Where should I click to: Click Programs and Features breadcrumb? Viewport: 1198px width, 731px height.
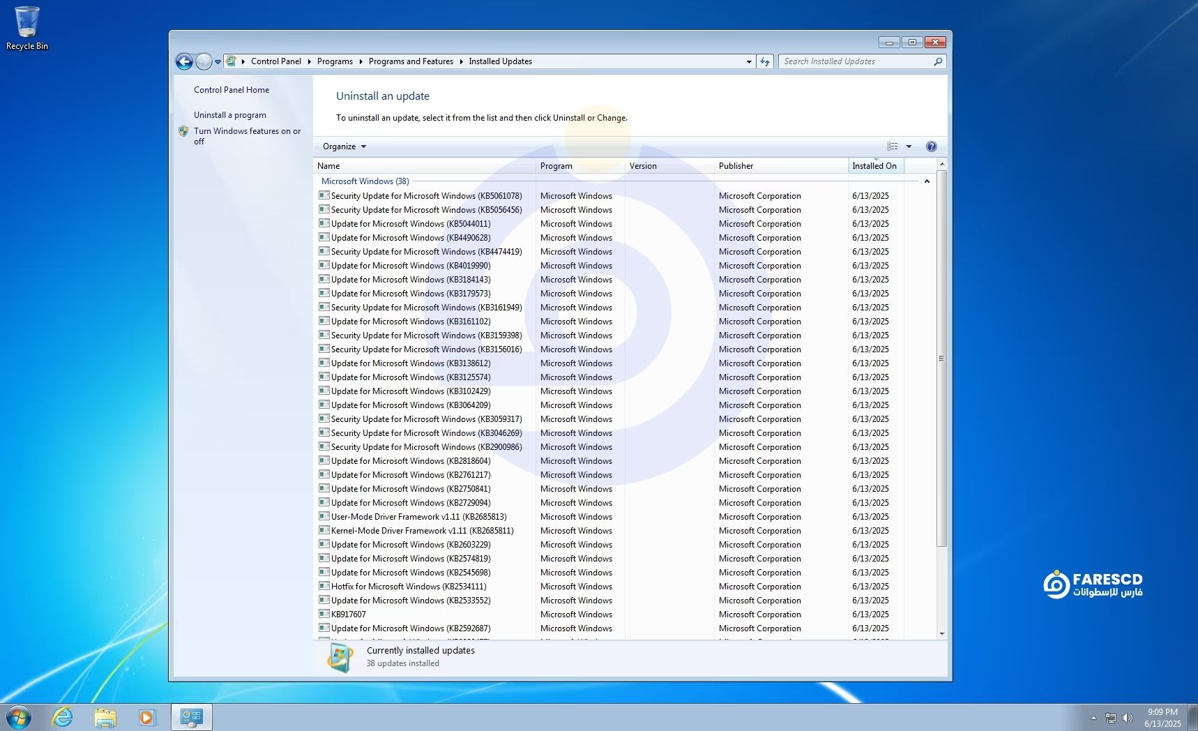411,61
